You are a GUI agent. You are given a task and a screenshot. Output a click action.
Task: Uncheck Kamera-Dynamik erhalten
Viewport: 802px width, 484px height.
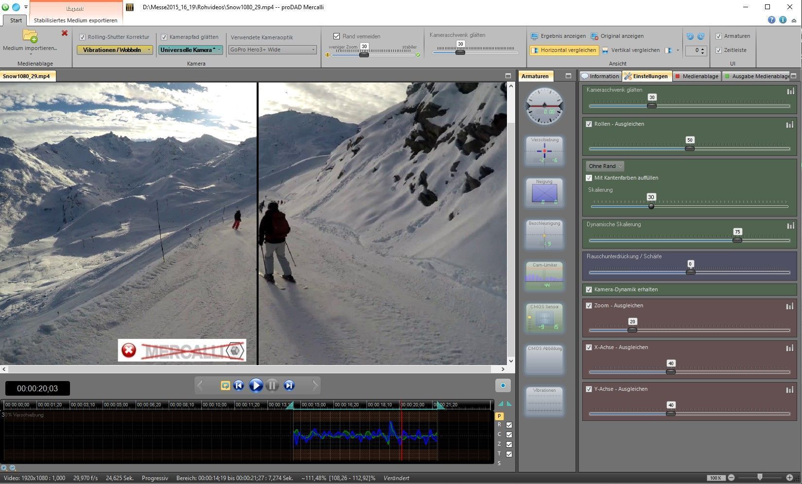tap(589, 289)
